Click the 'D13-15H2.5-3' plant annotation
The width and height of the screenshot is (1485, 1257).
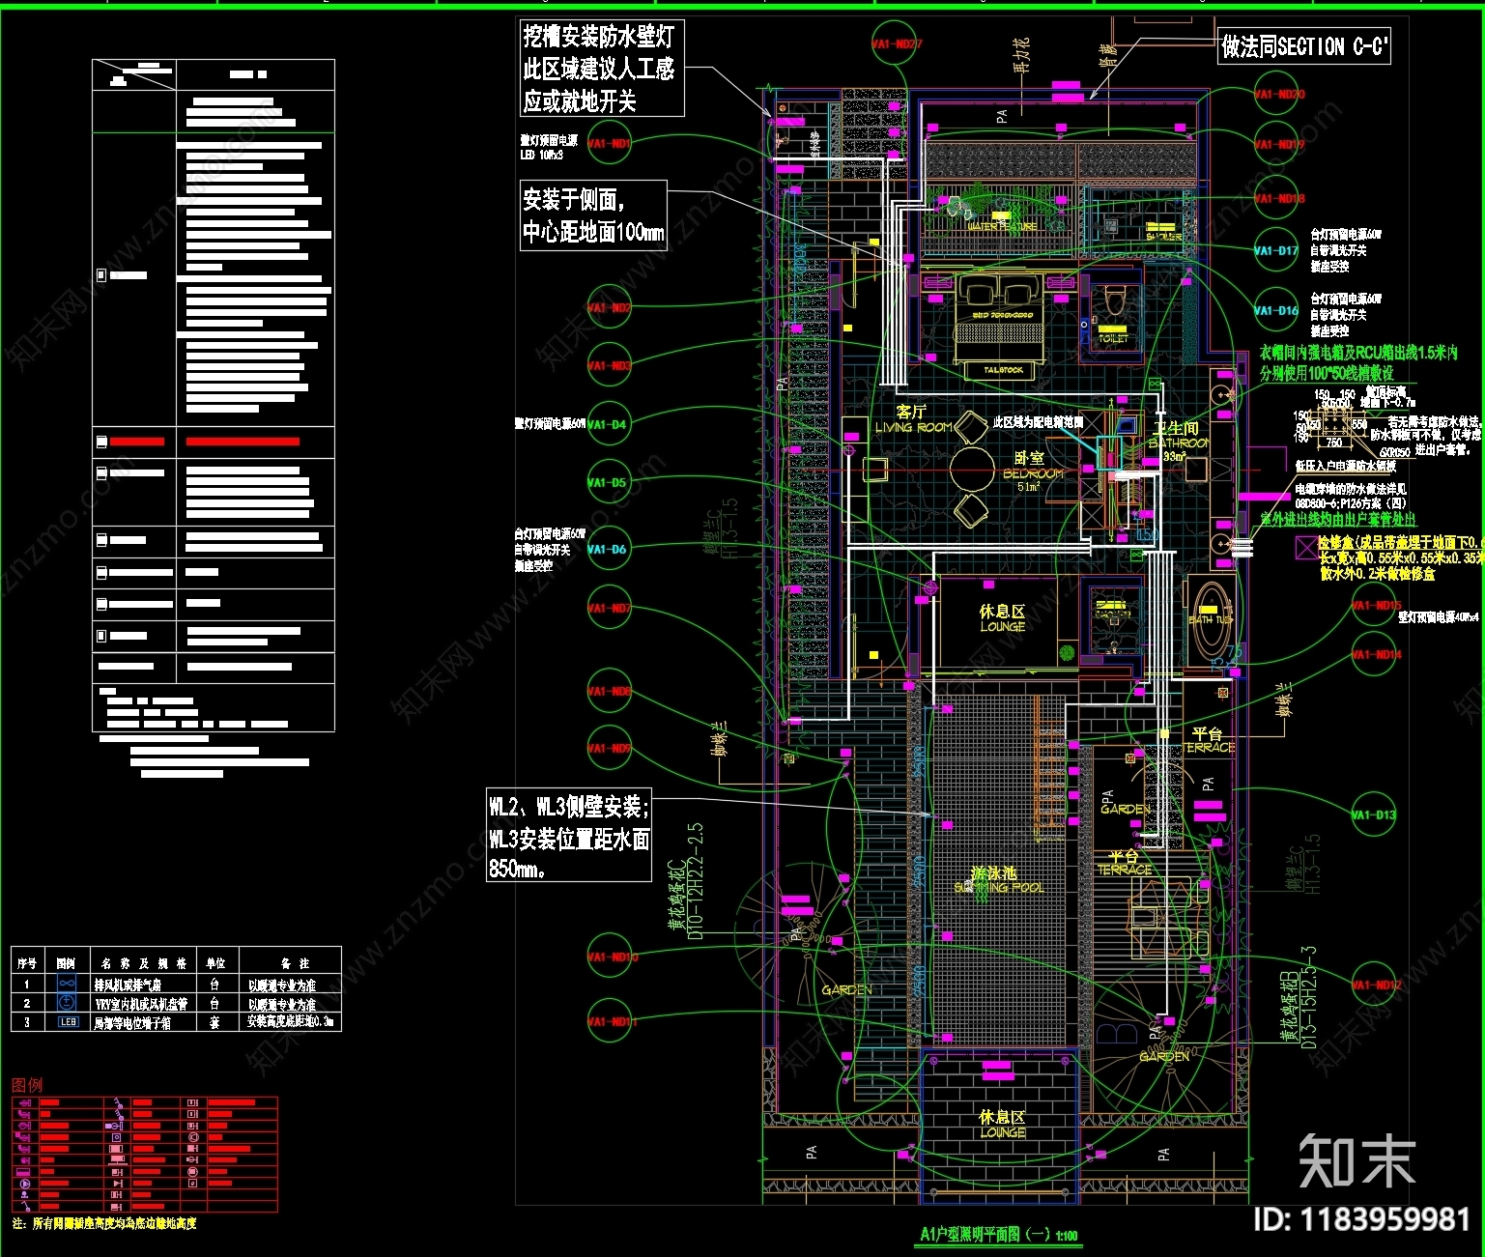pos(1309,998)
